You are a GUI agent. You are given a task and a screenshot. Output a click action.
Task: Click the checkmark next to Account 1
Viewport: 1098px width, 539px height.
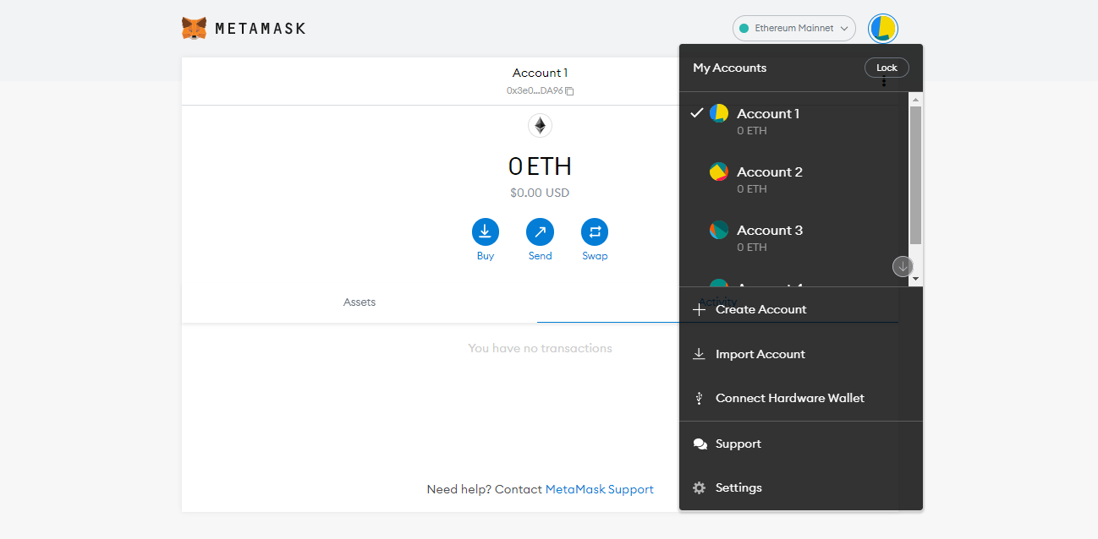coord(697,112)
